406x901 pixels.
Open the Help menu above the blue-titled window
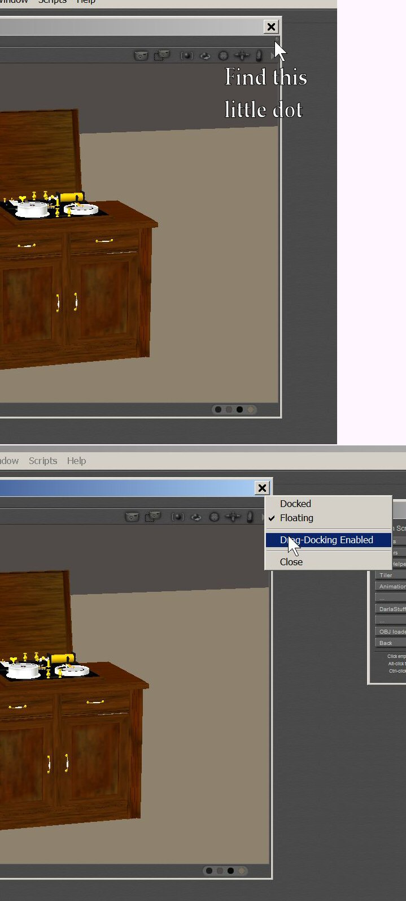76,461
